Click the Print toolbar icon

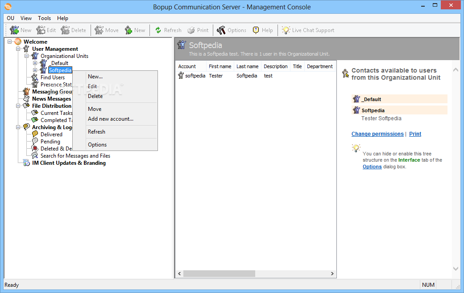(x=191, y=30)
